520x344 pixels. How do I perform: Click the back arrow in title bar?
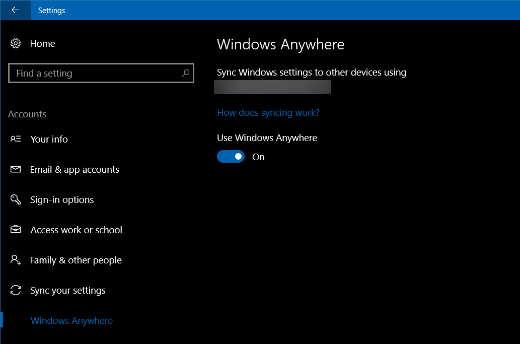pos(15,10)
